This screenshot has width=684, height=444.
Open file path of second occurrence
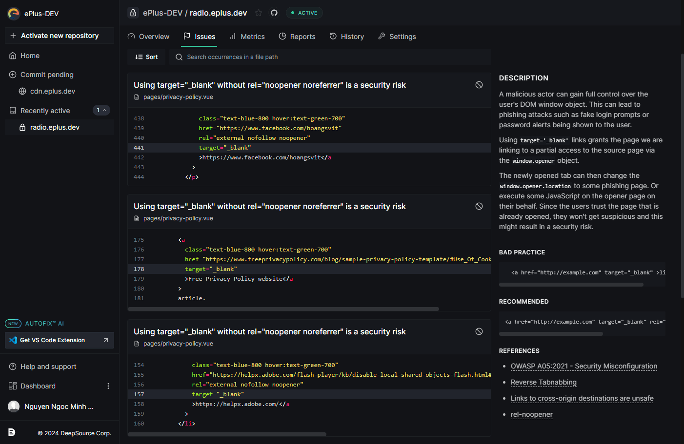click(178, 218)
